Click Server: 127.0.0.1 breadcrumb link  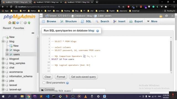(59, 16)
